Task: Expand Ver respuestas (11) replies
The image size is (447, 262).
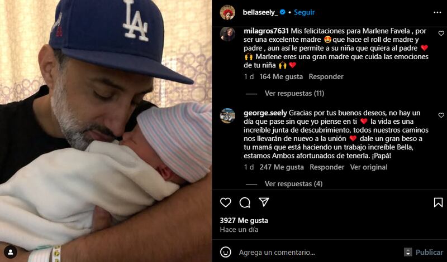Action: pyautogui.click(x=294, y=93)
